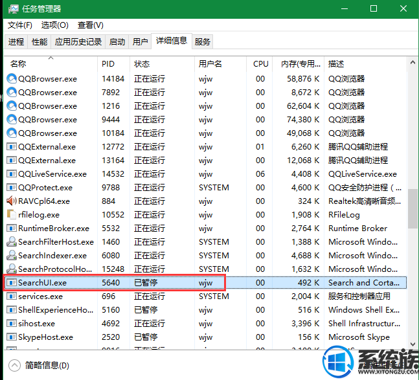Image resolution: width=419 pixels, height=380 pixels.
Task: Select the SearchUI.exe process name
Action: [42, 282]
